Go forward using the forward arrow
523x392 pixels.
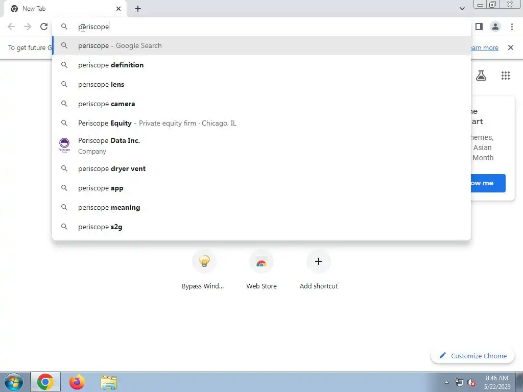coord(28,27)
